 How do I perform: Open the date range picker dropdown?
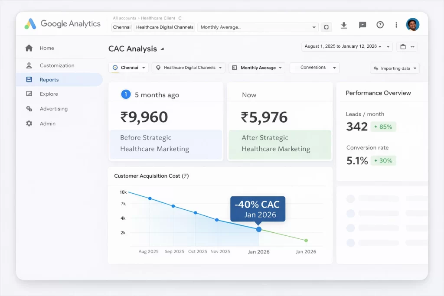[346, 46]
